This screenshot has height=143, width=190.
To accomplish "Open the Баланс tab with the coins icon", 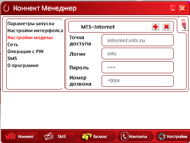I will [x=97, y=136].
